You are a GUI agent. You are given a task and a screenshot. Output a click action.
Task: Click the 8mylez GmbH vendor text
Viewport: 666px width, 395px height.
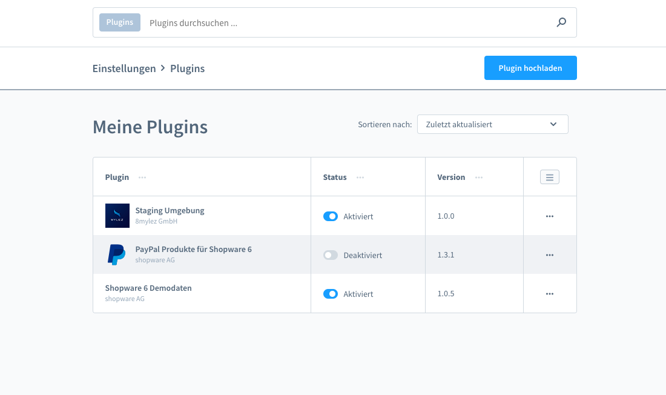[x=156, y=221]
